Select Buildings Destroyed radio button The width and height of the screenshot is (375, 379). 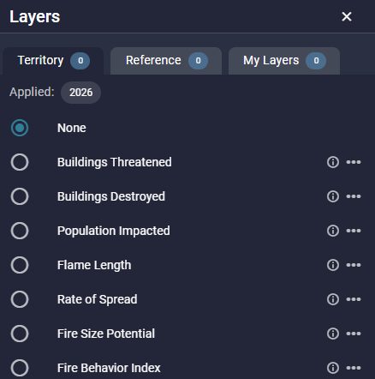coord(20,196)
